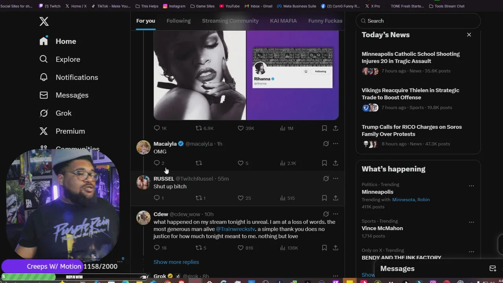Close the Today's News panel
The image size is (503, 283).
469,35
